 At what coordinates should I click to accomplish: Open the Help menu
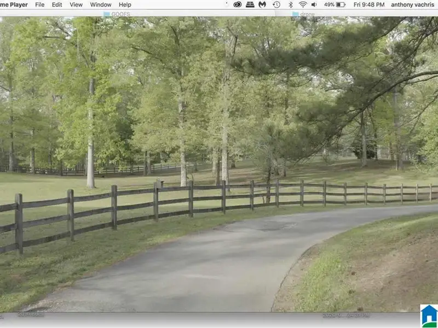pos(125,4)
